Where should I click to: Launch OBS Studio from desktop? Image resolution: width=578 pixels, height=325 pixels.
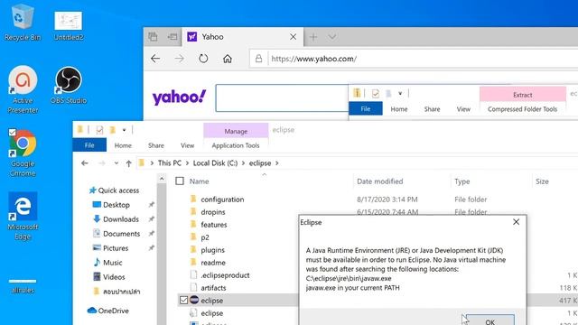pyautogui.click(x=69, y=85)
